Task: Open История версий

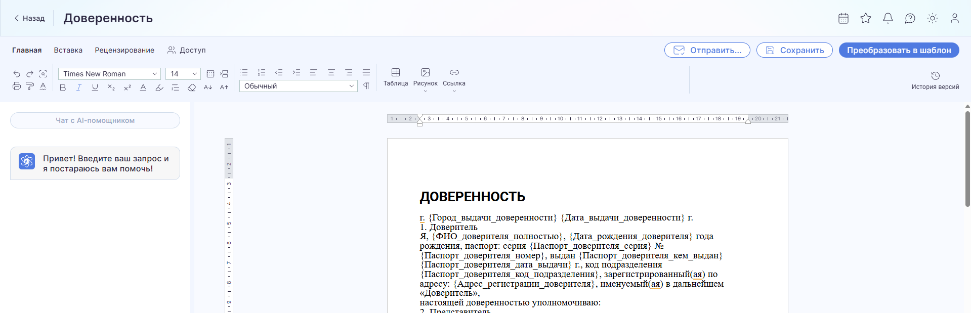Action: 935,81
